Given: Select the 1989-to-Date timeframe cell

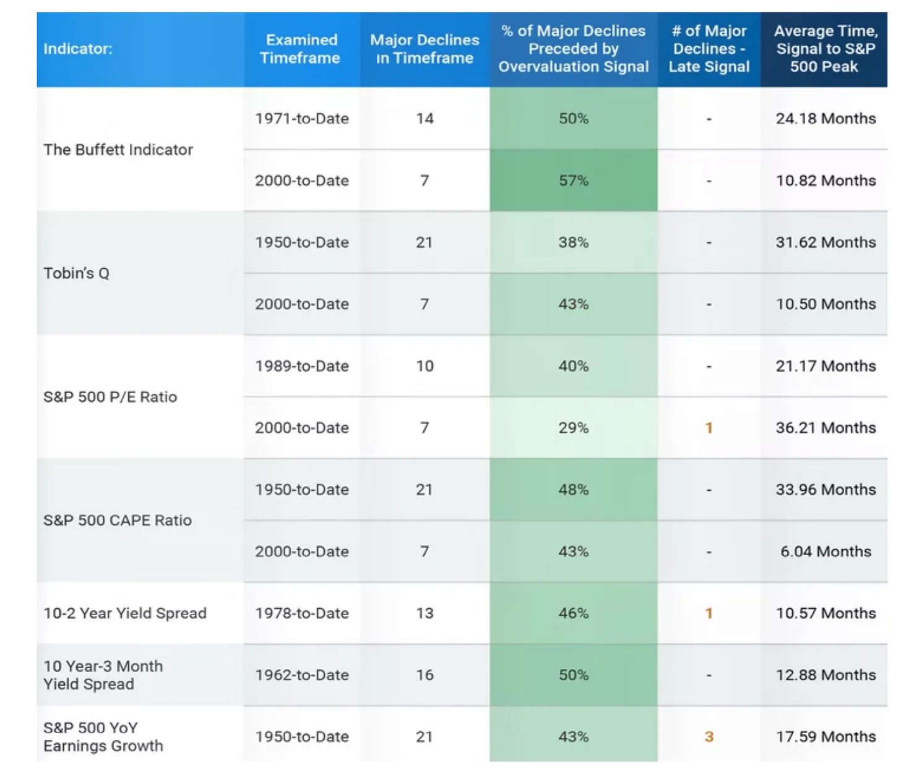Looking at the screenshot, I should pos(302,366).
